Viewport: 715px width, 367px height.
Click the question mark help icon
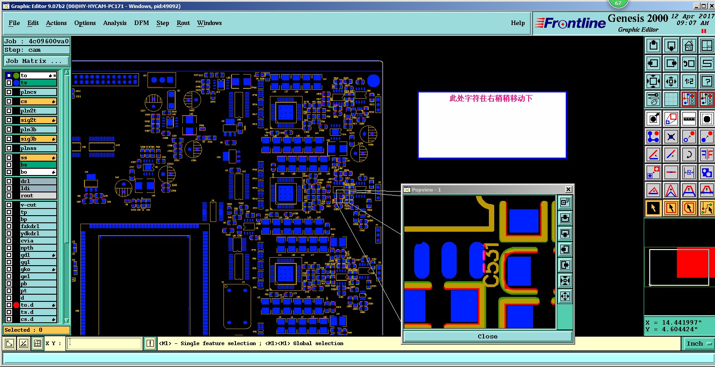coord(707,81)
